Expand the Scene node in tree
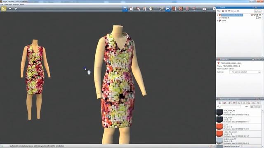The height and width of the screenshot is (148, 264). pyautogui.click(x=217, y=21)
